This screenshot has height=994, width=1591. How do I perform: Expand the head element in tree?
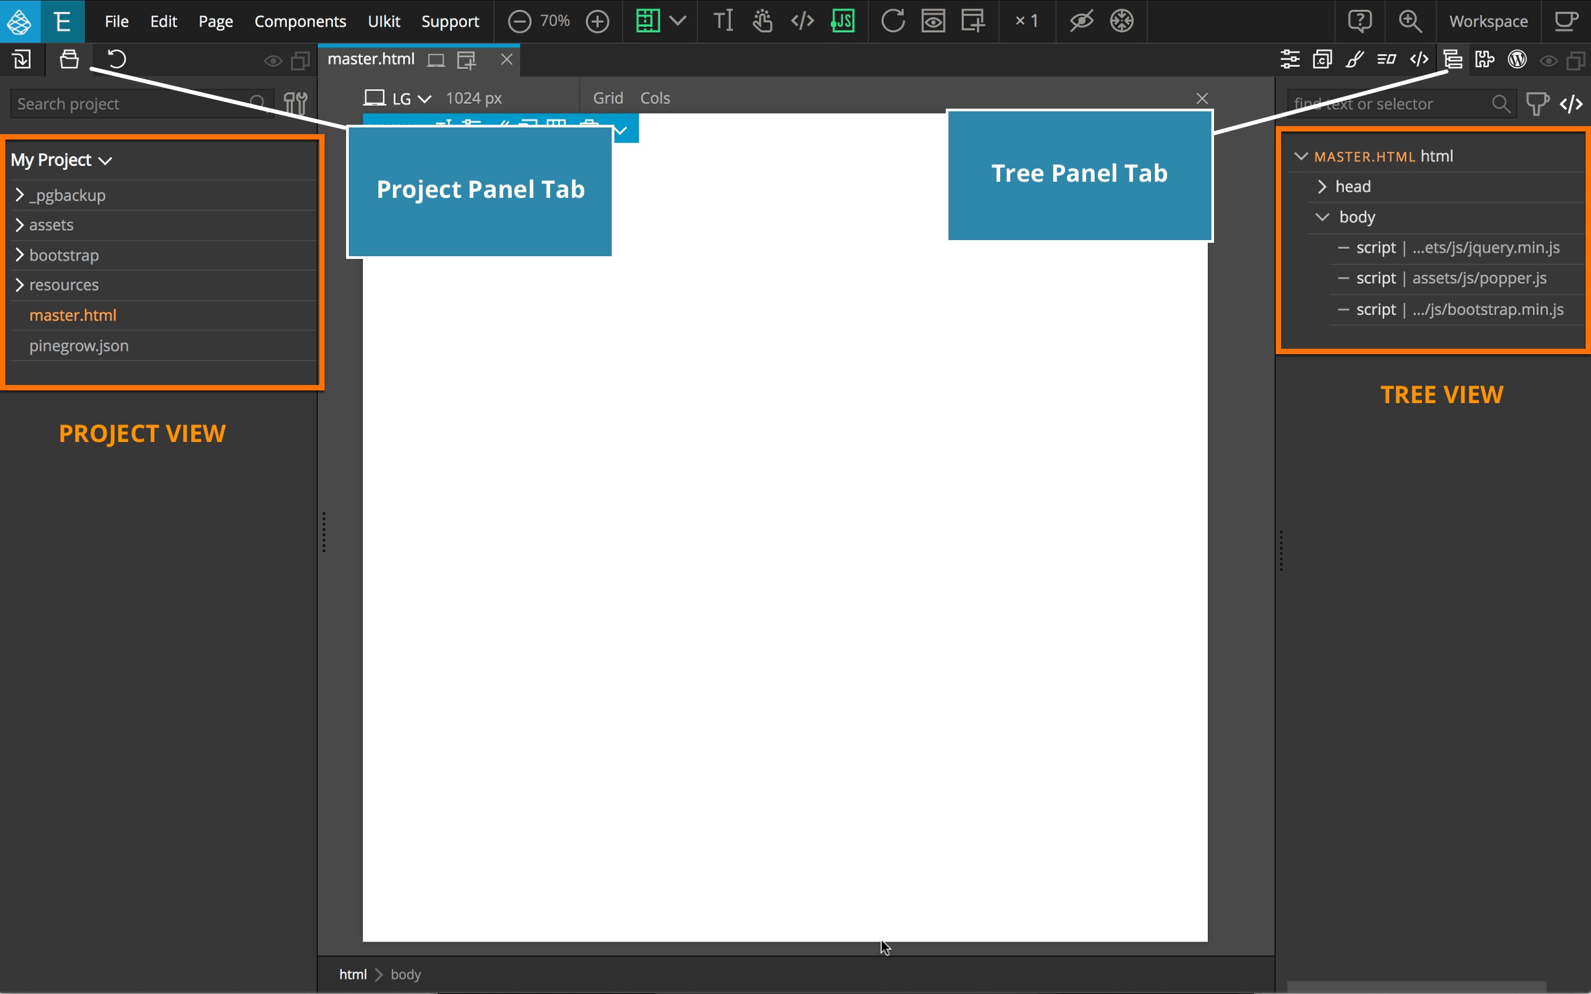(1322, 186)
